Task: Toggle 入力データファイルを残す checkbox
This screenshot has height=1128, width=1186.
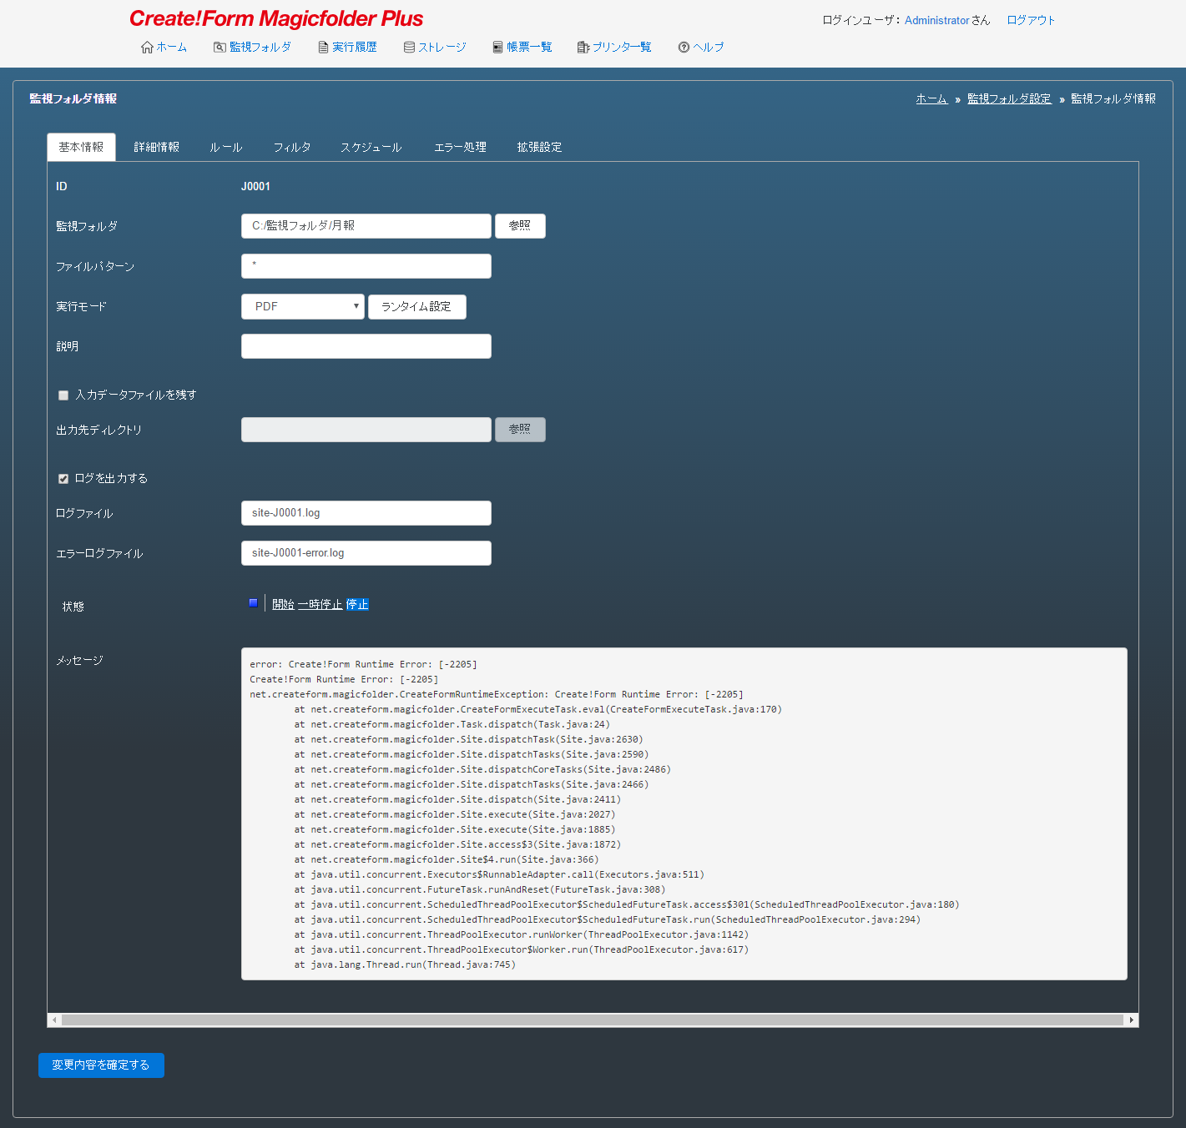Action: coord(63,395)
